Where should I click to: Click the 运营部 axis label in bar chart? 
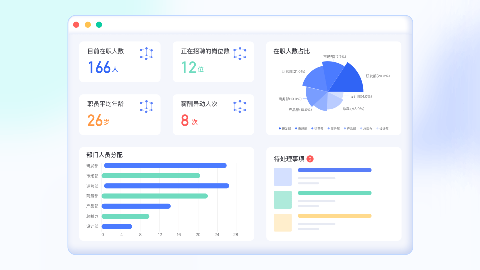[92, 186]
